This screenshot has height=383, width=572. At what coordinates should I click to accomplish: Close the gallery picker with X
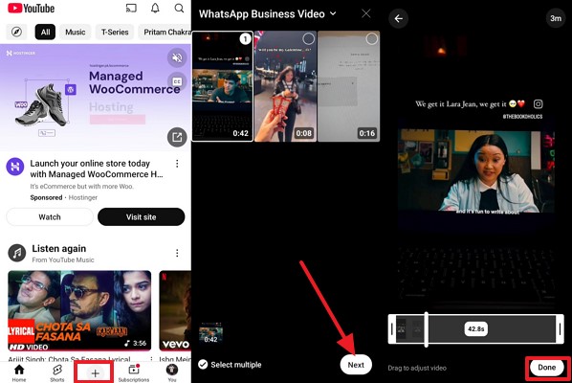point(366,13)
